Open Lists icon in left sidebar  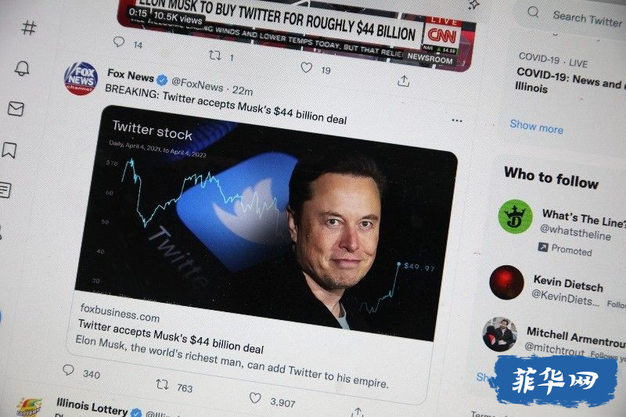click(5, 190)
